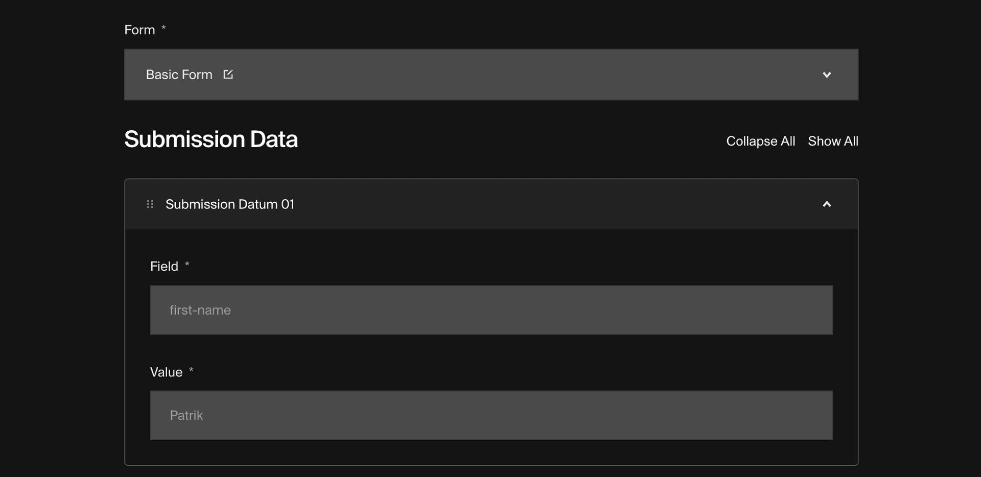
Task: Click the Value input containing Patrik
Action: [x=491, y=415]
